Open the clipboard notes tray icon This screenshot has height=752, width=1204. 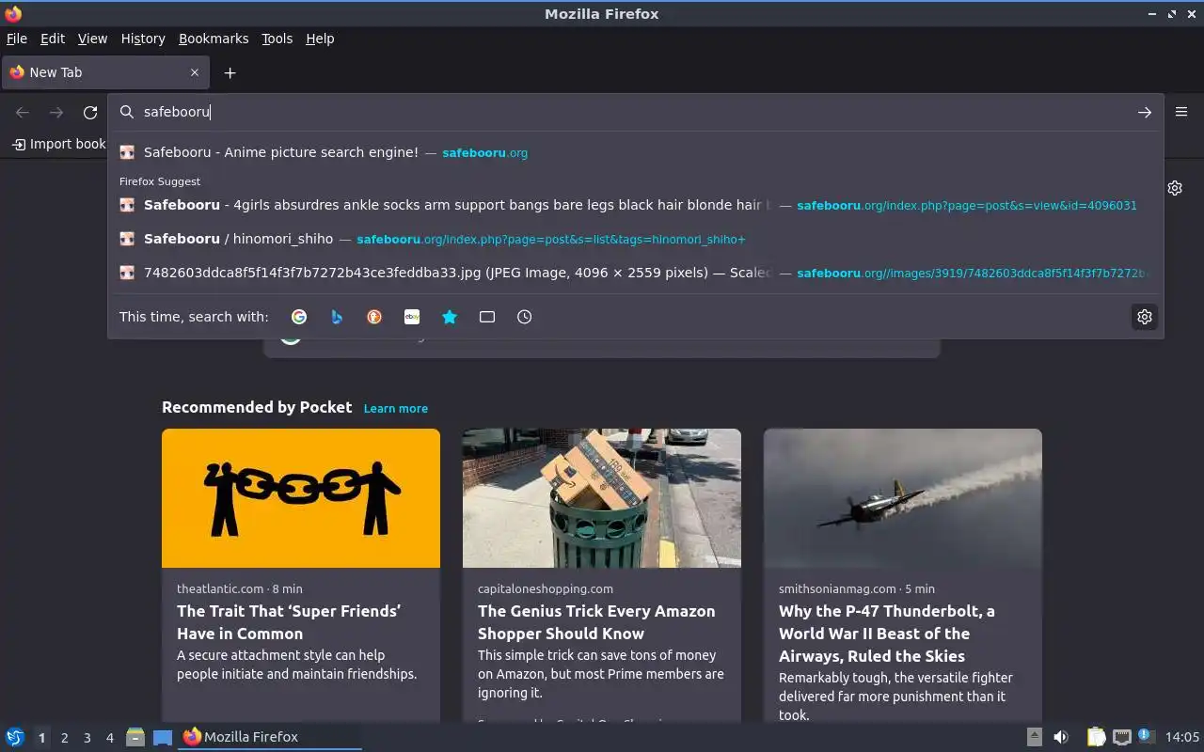point(1096,737)
